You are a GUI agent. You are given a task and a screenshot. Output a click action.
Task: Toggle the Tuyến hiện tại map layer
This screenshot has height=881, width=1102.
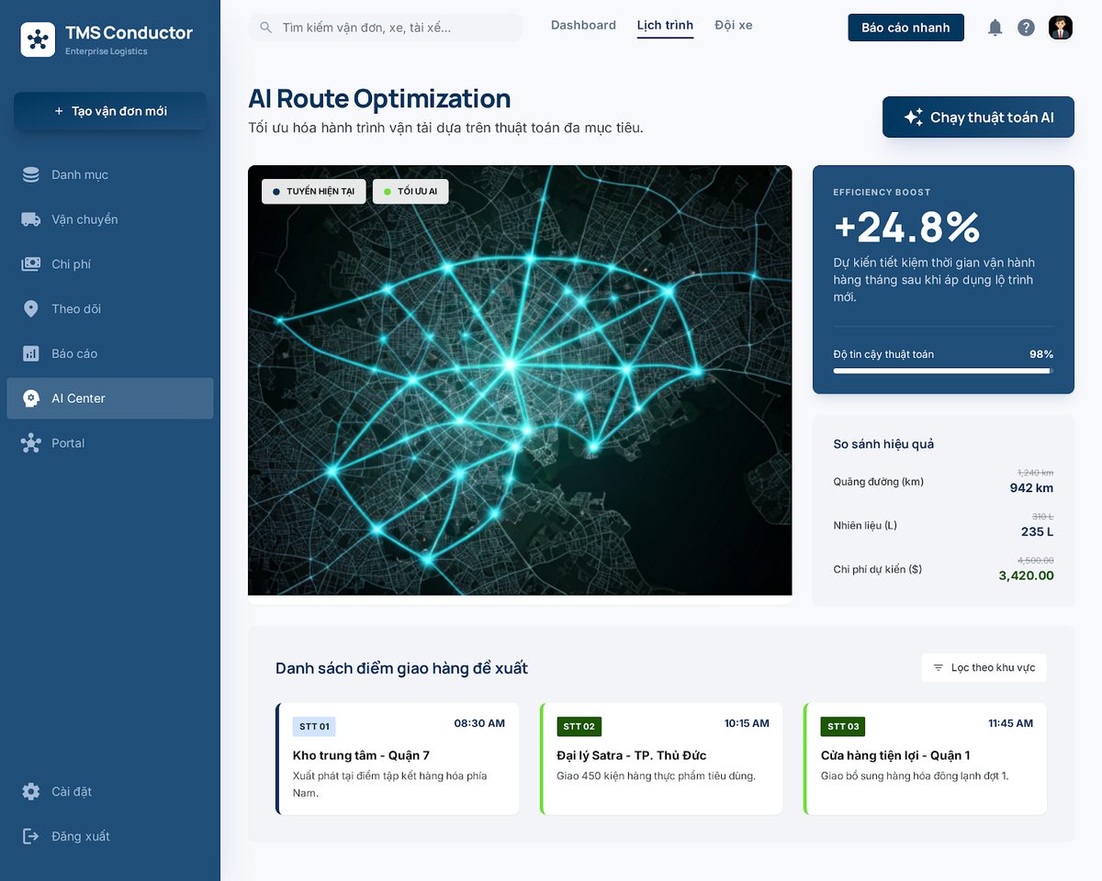coord(314,191)
